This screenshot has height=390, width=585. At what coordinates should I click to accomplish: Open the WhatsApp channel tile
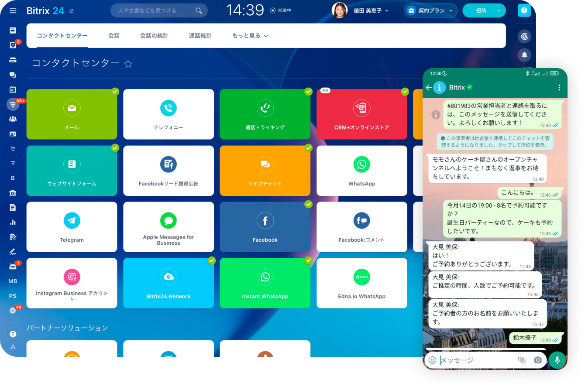coord(361,170)
